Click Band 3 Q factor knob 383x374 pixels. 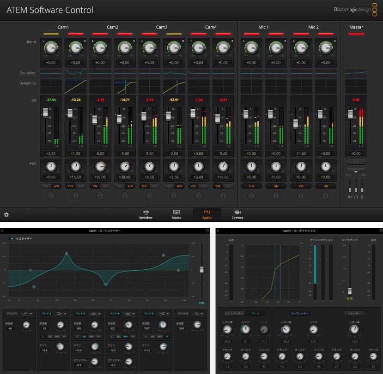point(95,362)
